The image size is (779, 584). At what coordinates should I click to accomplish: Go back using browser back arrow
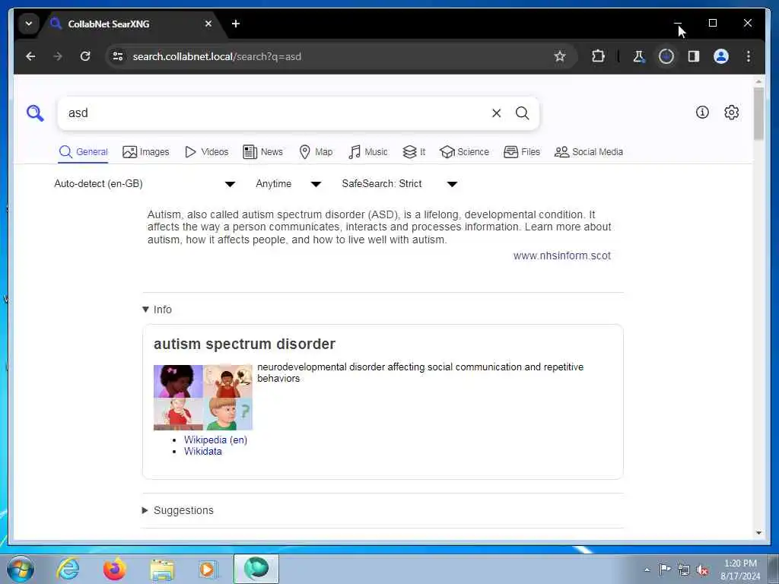pyautogui.click(x=30, y=56)
